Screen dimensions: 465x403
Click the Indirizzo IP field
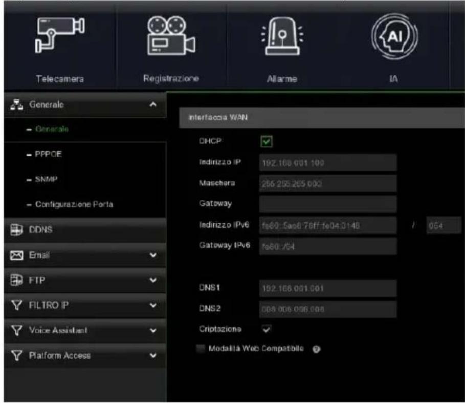click(328, 163)
